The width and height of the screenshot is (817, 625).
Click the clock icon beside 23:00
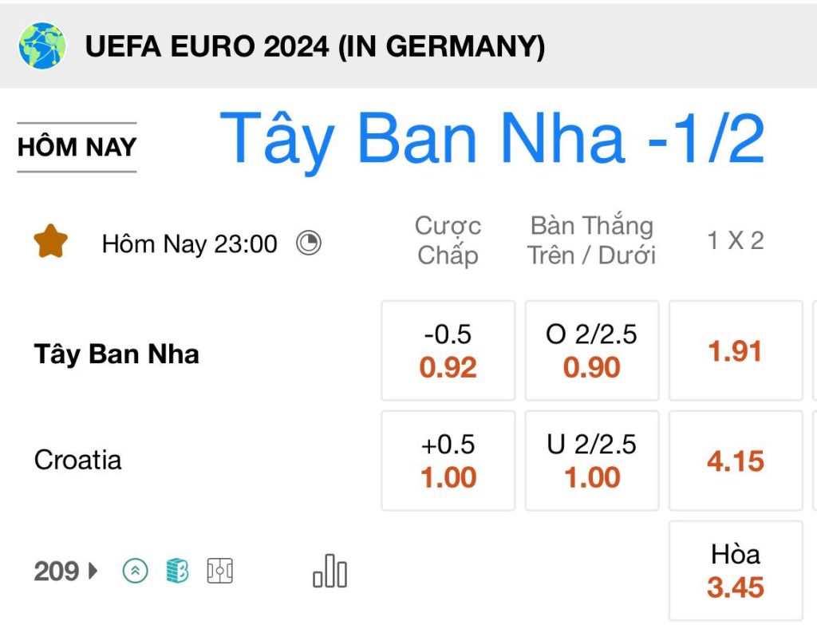pyautogui.click(x=309, y=243)
